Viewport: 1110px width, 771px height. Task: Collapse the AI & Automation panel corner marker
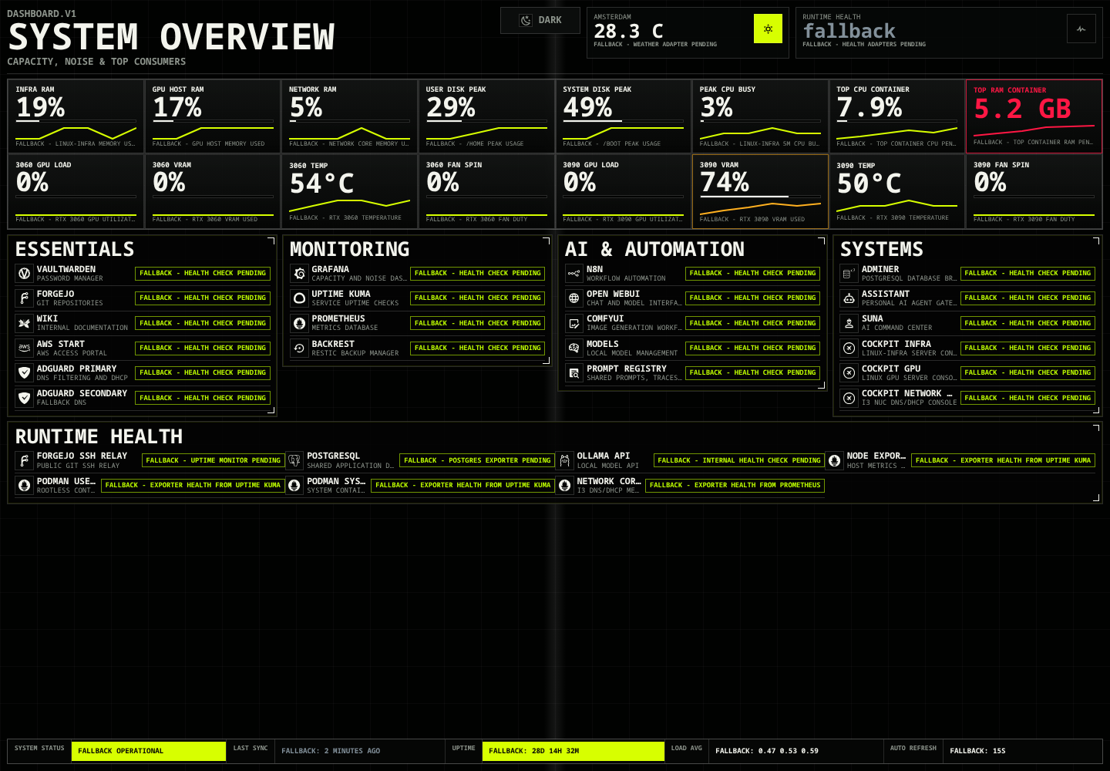tap(821, 241)
